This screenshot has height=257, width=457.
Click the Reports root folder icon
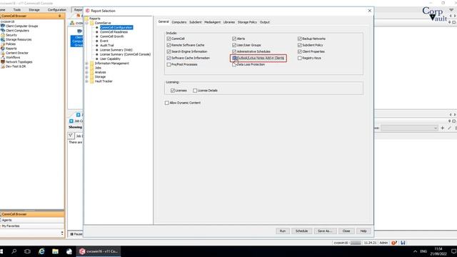(x=86, y=19)
